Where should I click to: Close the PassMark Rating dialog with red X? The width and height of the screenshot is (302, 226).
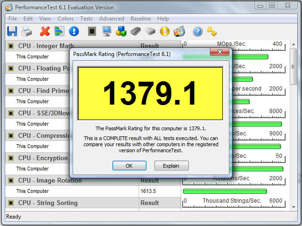220,52
